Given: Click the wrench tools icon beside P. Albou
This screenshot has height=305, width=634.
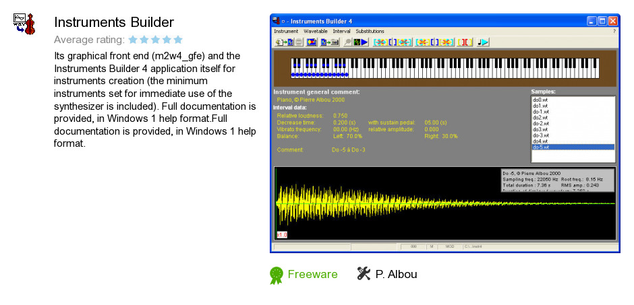Looking at the screenshot, I should 364,273.
